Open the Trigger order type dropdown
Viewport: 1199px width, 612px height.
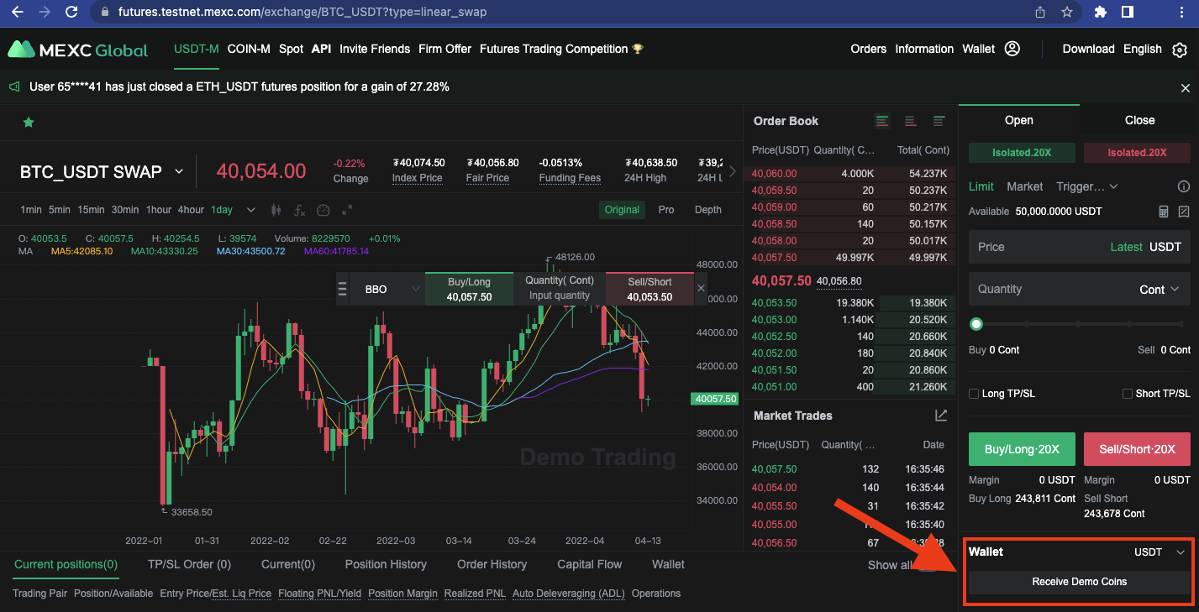tap(1088, 186)
